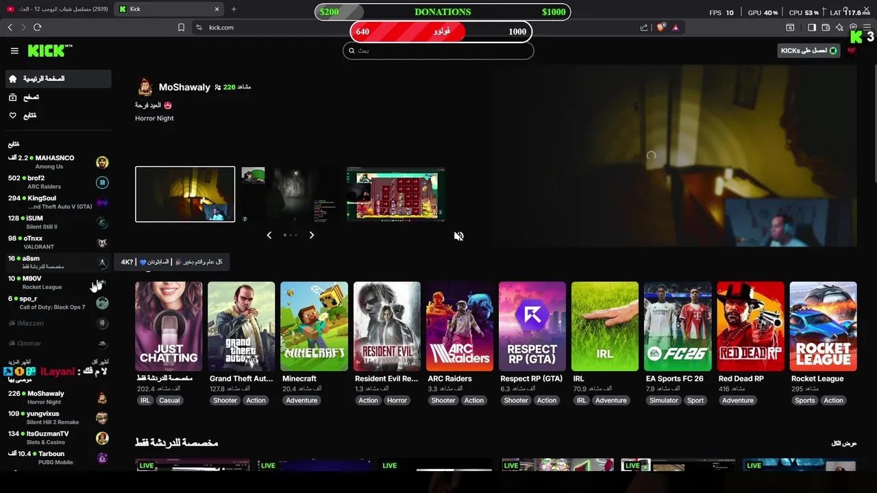Open the Respect RP (GTA) category card

coord(532,327)
